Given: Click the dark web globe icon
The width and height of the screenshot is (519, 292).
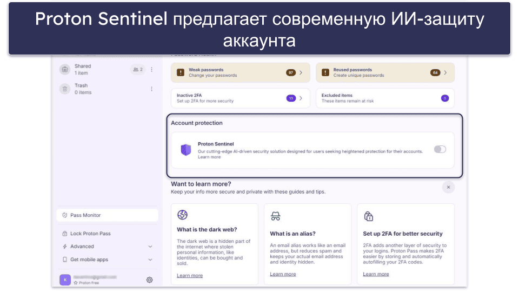Looking at the screenshot, I should 182,215.
